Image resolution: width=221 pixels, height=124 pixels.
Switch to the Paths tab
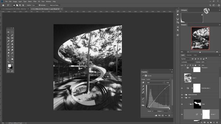[x=195, y=55]
